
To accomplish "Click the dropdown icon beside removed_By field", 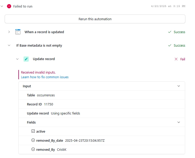I will [x=33, y=149].
